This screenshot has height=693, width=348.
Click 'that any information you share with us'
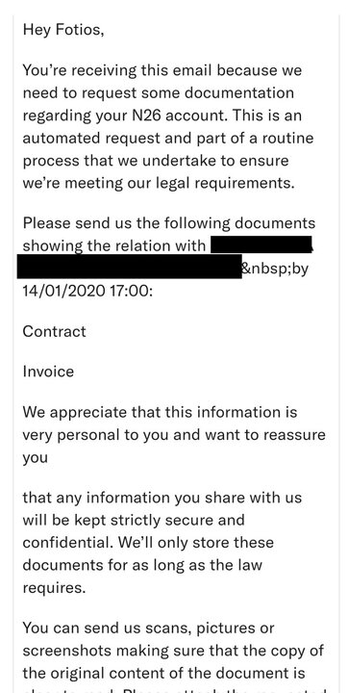pos(162,498)
